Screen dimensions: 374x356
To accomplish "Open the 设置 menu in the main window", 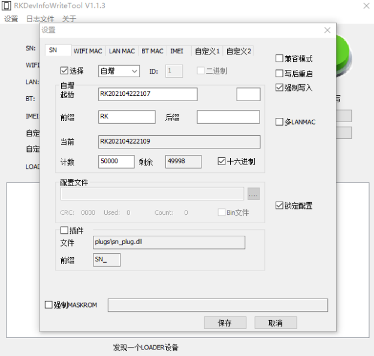I will (x=11, y=19).
